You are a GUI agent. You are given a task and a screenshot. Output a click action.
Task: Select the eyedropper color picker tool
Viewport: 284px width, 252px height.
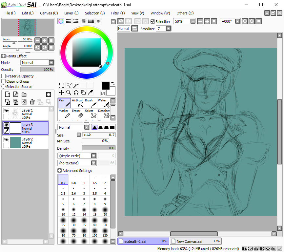pos(90,93)
